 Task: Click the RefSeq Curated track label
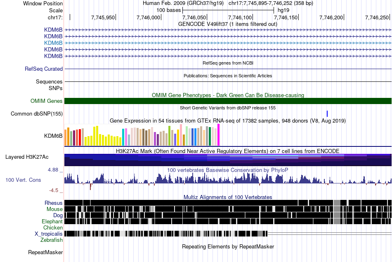click(x=44, y=69)
